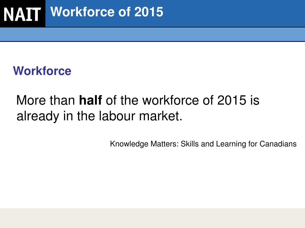305x228 pixels.
Task: Click the word "labour" in the second line
Action: point(117,116)
